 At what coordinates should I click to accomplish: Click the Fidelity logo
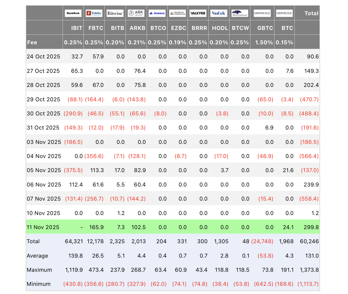pos(94,13)
